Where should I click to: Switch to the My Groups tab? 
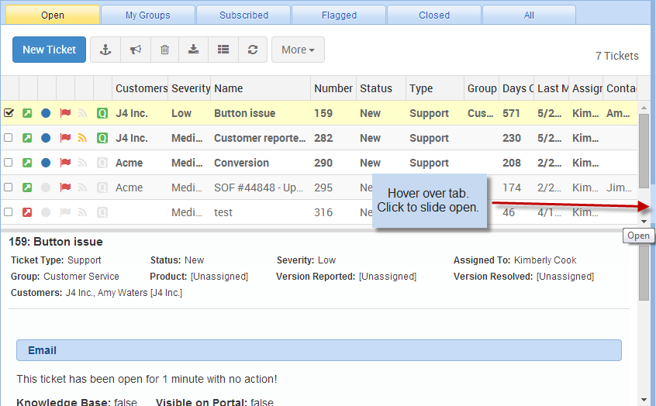click(x=147, y=15)
